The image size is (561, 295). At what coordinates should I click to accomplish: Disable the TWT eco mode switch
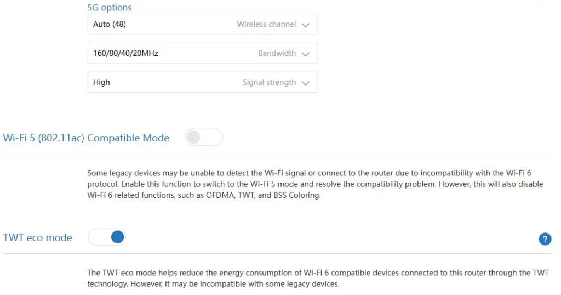(x=107, y=237)
